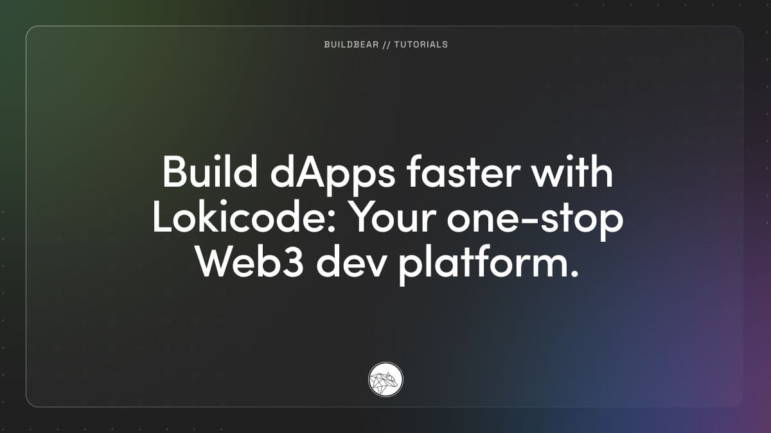This screenshot has width=771, height=433.
Task: Click the "BUILDBEAR // TUTORIALS" header text
Action: click(385, 44)
